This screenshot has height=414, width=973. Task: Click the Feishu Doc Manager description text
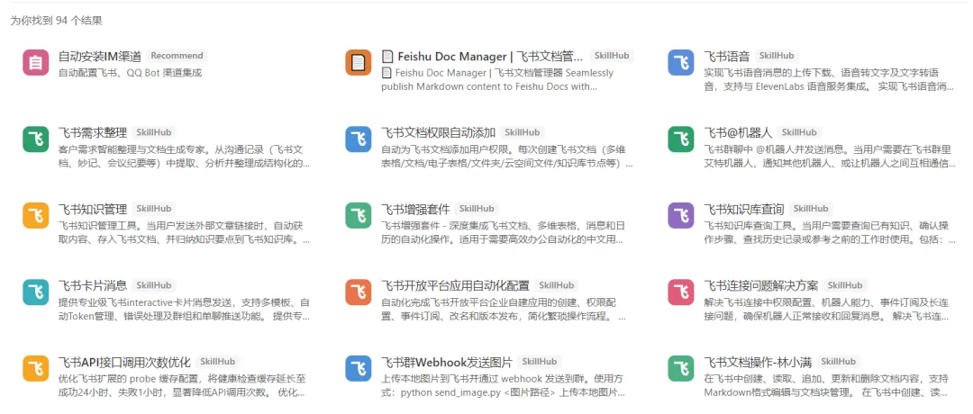(497, 80)
